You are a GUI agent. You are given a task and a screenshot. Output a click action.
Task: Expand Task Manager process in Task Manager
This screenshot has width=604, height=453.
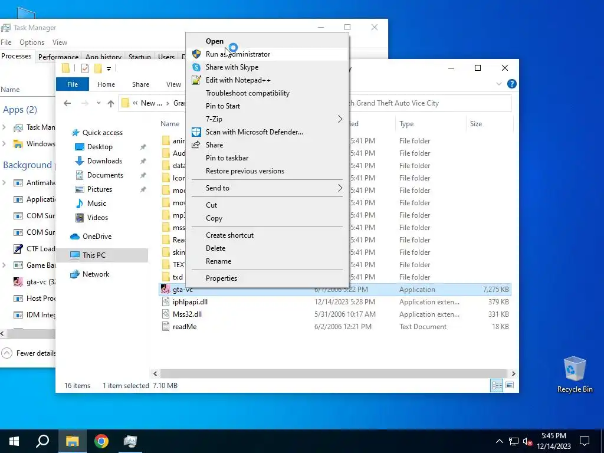tap(4, 127)
